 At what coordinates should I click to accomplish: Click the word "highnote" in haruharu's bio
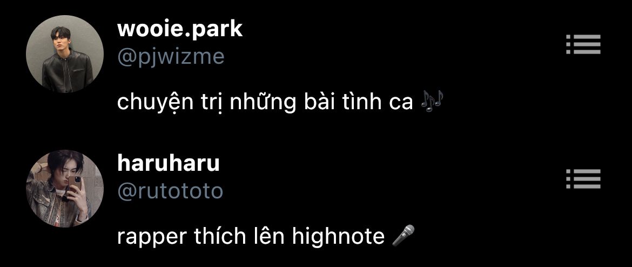pos(339,236)
